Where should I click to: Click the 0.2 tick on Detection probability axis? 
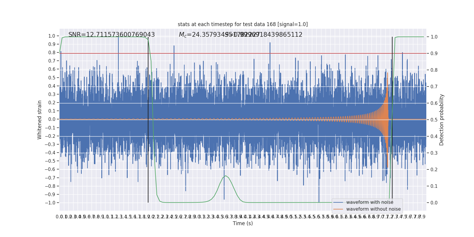click(x=434, y=169)
